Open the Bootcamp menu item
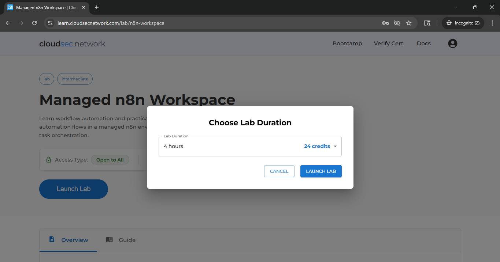500x262 pixels. click(347, 43)
